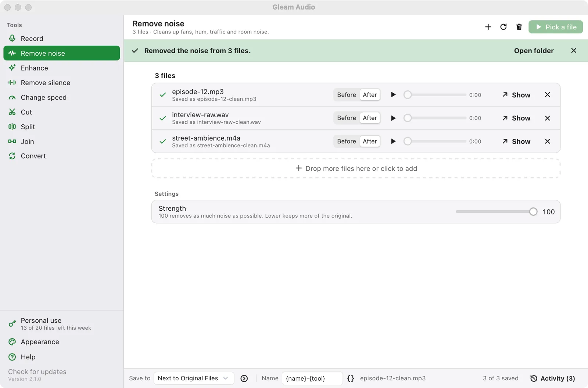Click the plus icon to add files
The height and width of the screenshot is (388, 588).
click(x=488, y=27)
